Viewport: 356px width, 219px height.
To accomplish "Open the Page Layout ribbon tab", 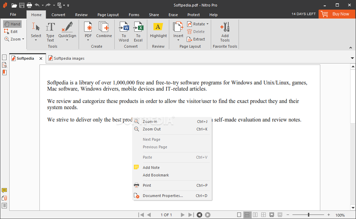I will click(108, 15).
